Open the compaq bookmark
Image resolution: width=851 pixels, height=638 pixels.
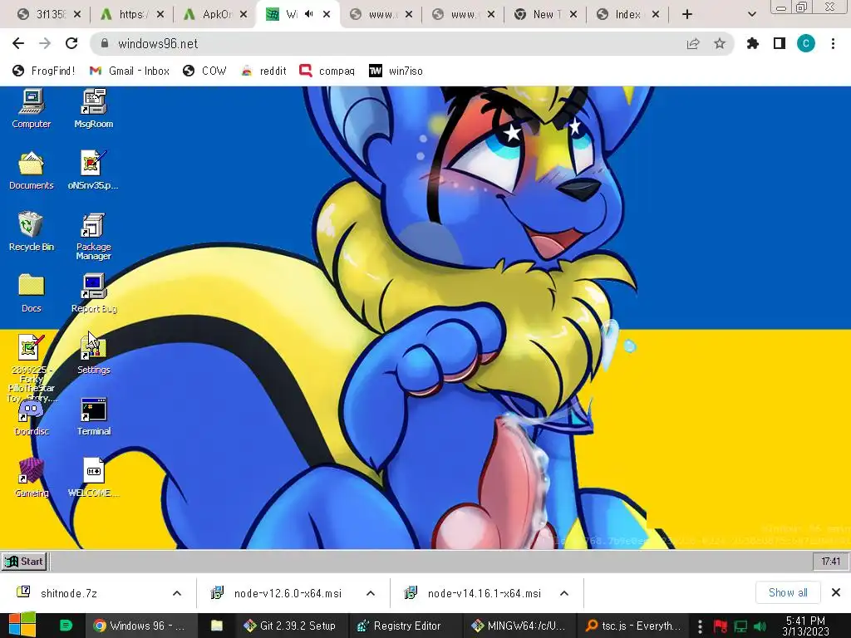[327, 71]
